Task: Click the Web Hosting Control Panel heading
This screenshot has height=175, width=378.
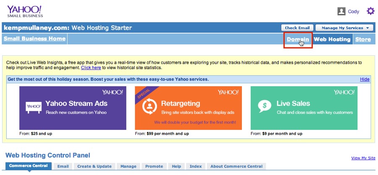Action: [x=48, y=155]
